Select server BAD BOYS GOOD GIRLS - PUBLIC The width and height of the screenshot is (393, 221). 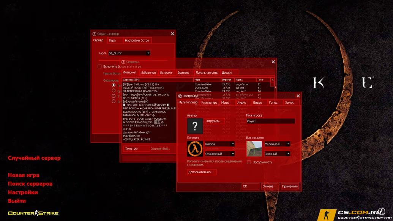pos(144,119)
